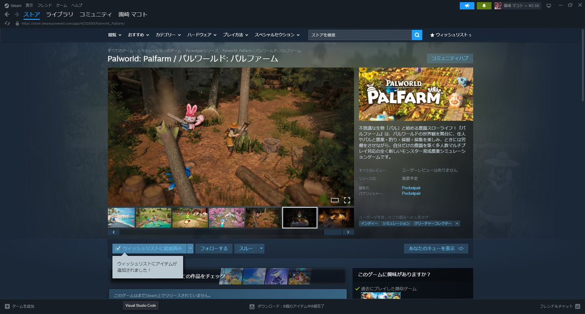This screenshot has height=314, width=585.
Task: Open the megaphone announcements button
Action: pos(467,6)
